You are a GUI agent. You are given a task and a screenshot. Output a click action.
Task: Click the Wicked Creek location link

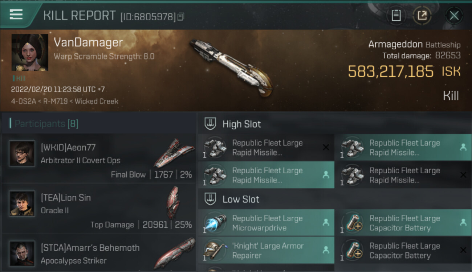tap(97, 101)
